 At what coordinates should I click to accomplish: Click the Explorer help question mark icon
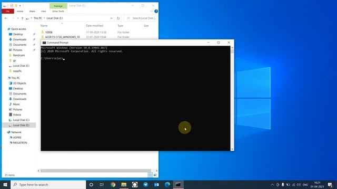pos(156,11)
